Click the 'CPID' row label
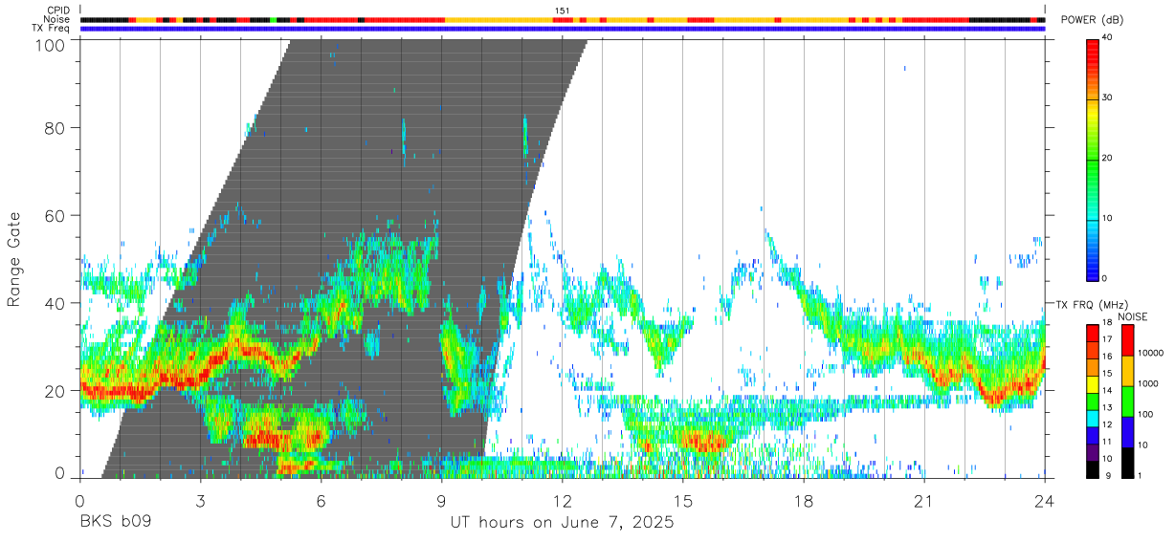 [x=58, y=11]
